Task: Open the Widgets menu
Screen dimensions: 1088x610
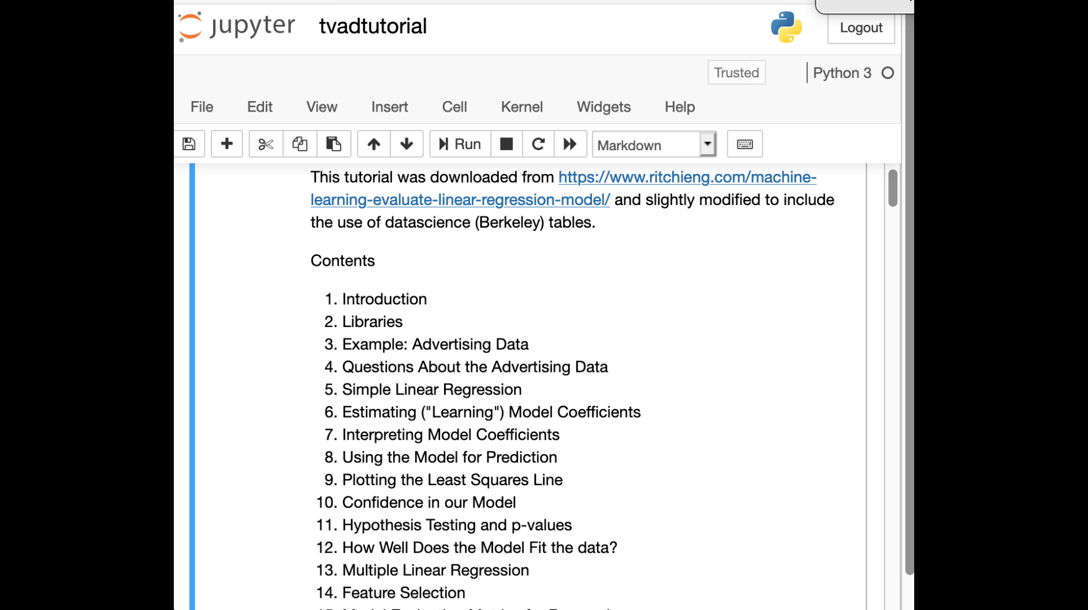Action: click(603, 107)
